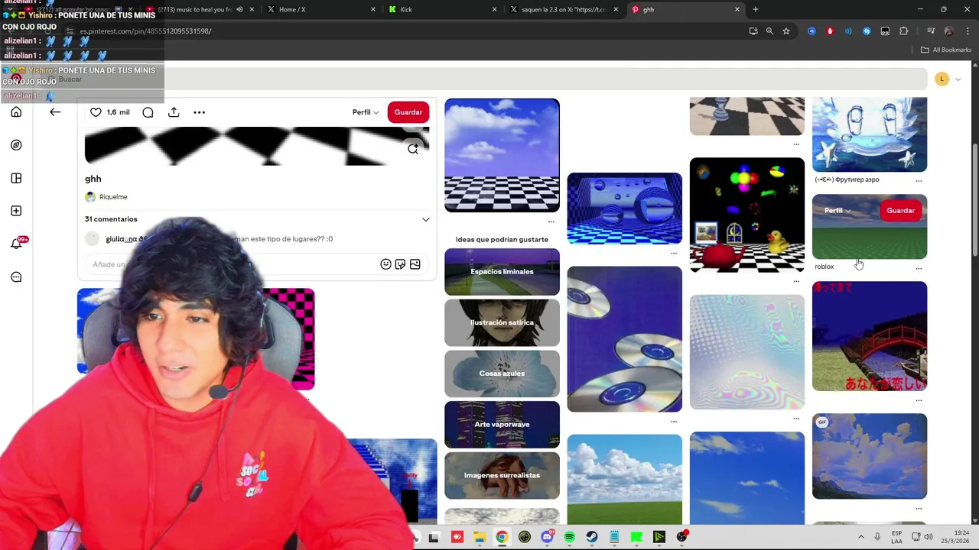Open notifications bell in Pinterest sidebar

pos(16,244)
